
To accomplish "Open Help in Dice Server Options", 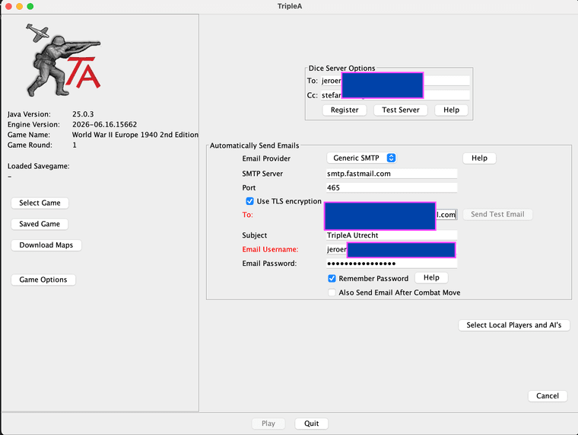I will (451, 110).
